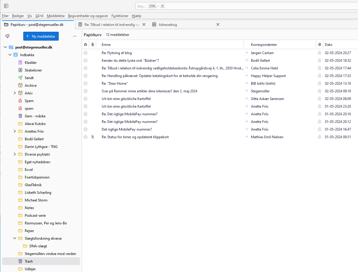The width and height of the screenshot is (358, 272).
Task: Toggle spam status for Stegemüller message
Action: [x=319, y=91]
